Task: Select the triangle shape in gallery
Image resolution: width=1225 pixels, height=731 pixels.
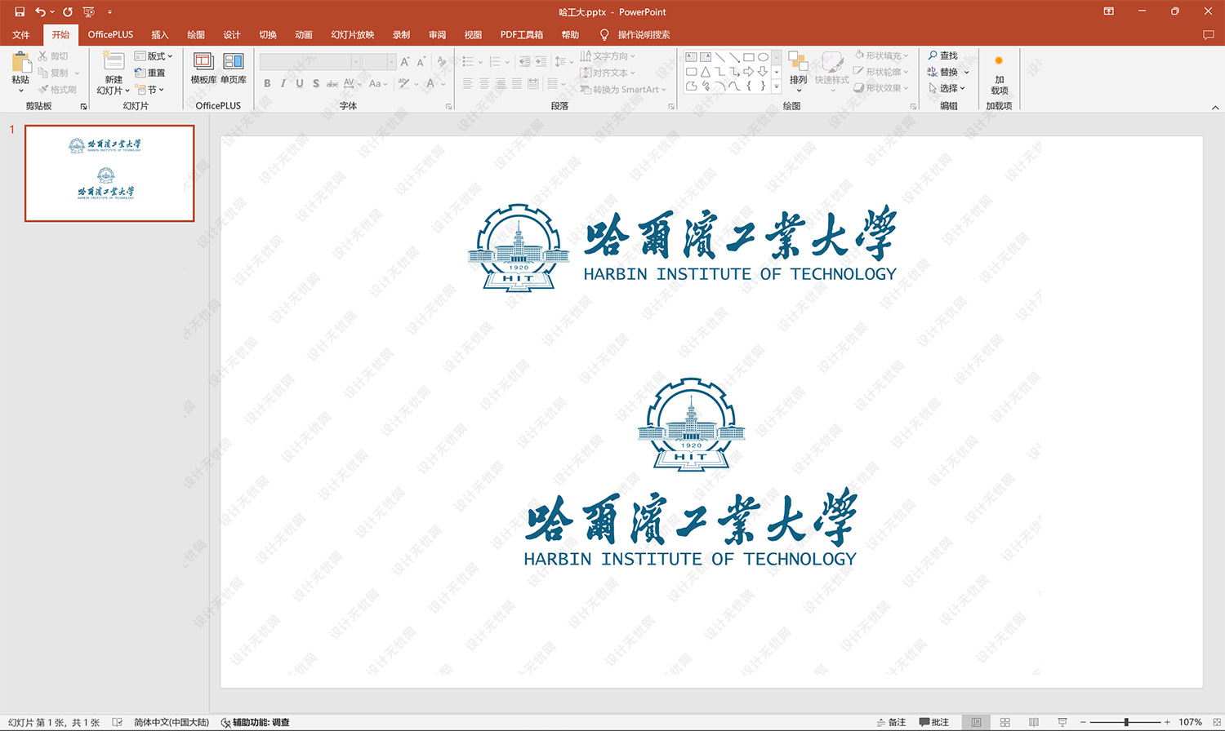Action: tap(706, 72)
